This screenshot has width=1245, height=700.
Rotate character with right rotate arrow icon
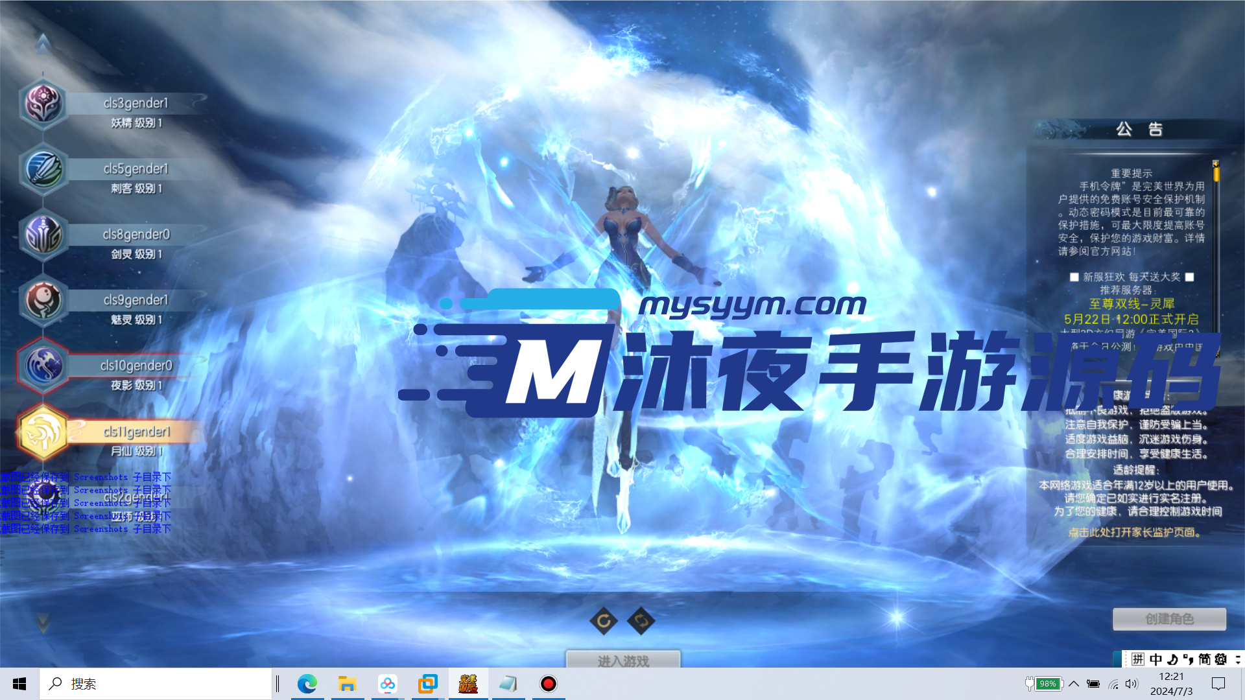tap(641, 621)
